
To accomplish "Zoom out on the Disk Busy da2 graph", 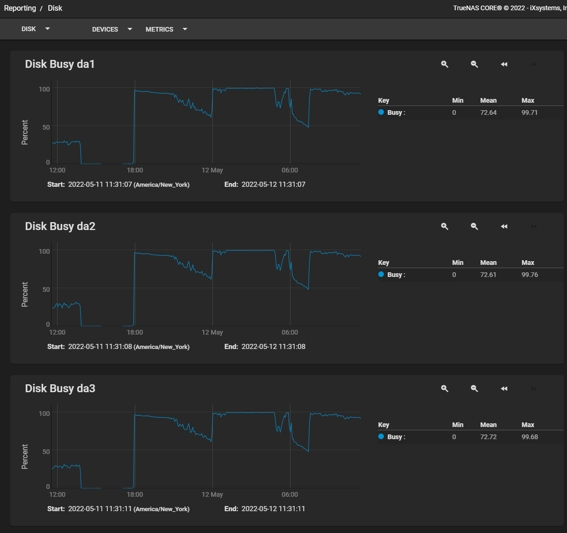I will pos(475,226).
